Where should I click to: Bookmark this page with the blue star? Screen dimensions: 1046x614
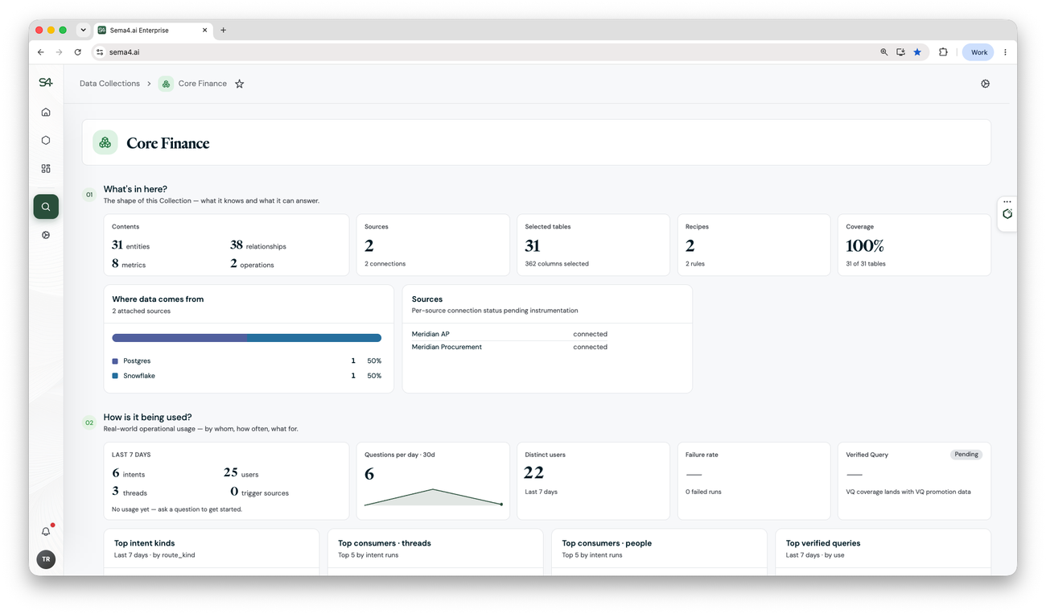917,52
